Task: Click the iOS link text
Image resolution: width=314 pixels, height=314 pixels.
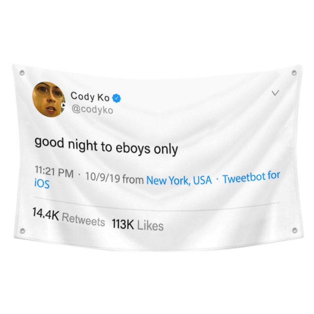Action: [x=42, y=184]
